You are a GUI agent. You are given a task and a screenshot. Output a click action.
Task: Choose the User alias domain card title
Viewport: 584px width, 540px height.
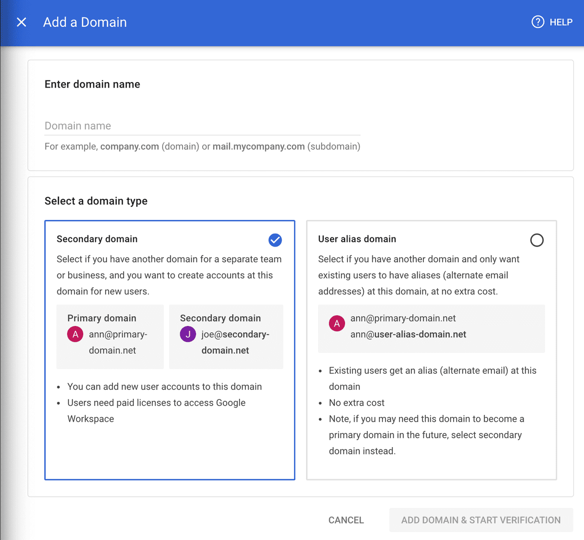(357, 239)
